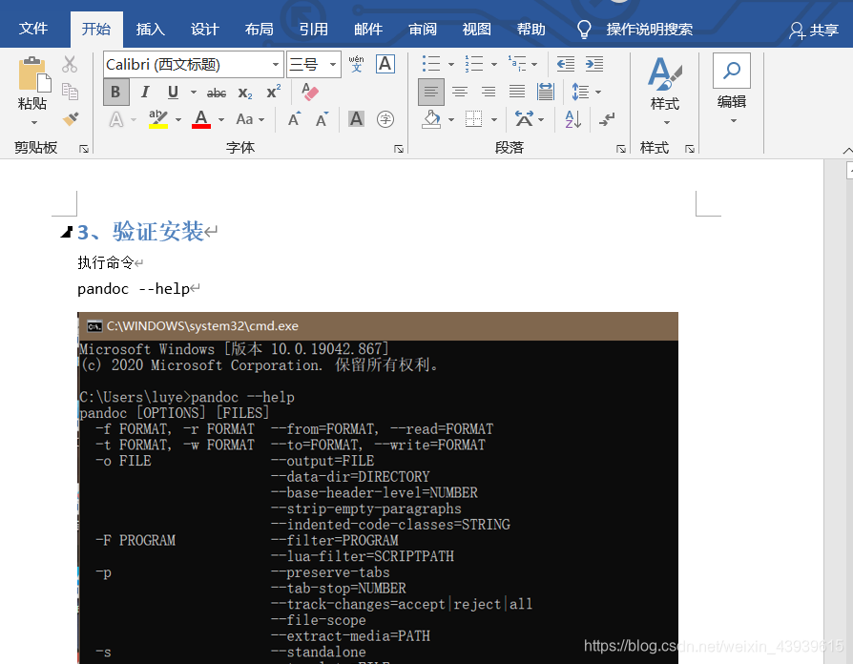The width and height of the screenshot is (853, 664).
Task: Expand borders dropdown arrow
Action: click(494, 119)
